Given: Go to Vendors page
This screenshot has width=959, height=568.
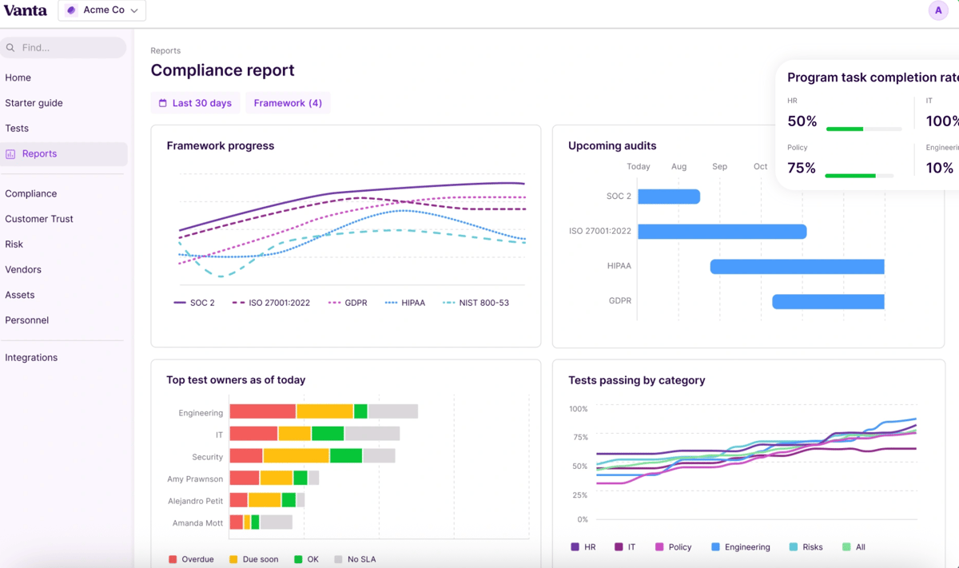Looking at the screenshot, I should 23,269.
